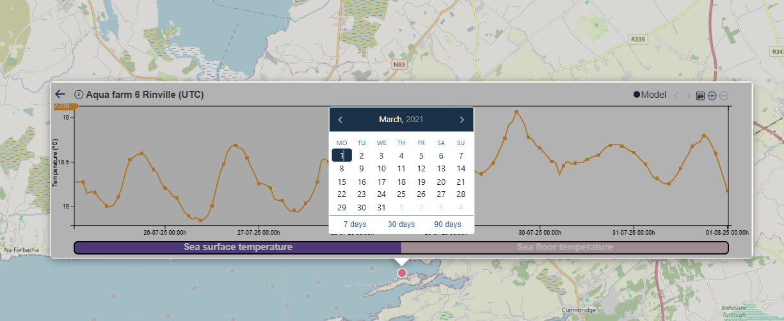Switch to Sea floor temperature tab
Viewport: 784px width, 321px height.
564,247
